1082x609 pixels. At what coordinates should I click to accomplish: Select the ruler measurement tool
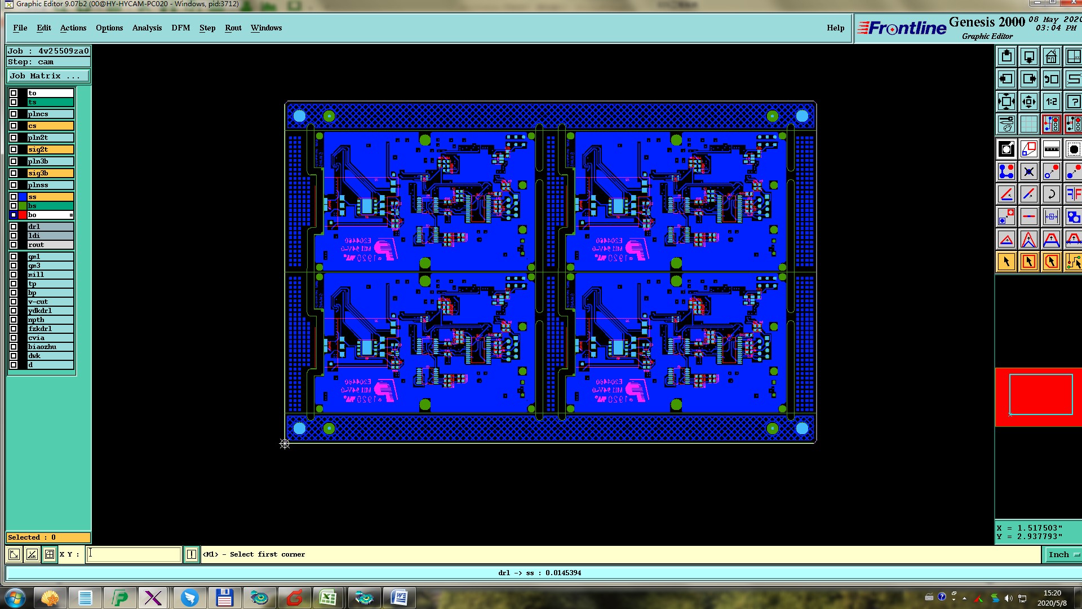pos(1051,149)
